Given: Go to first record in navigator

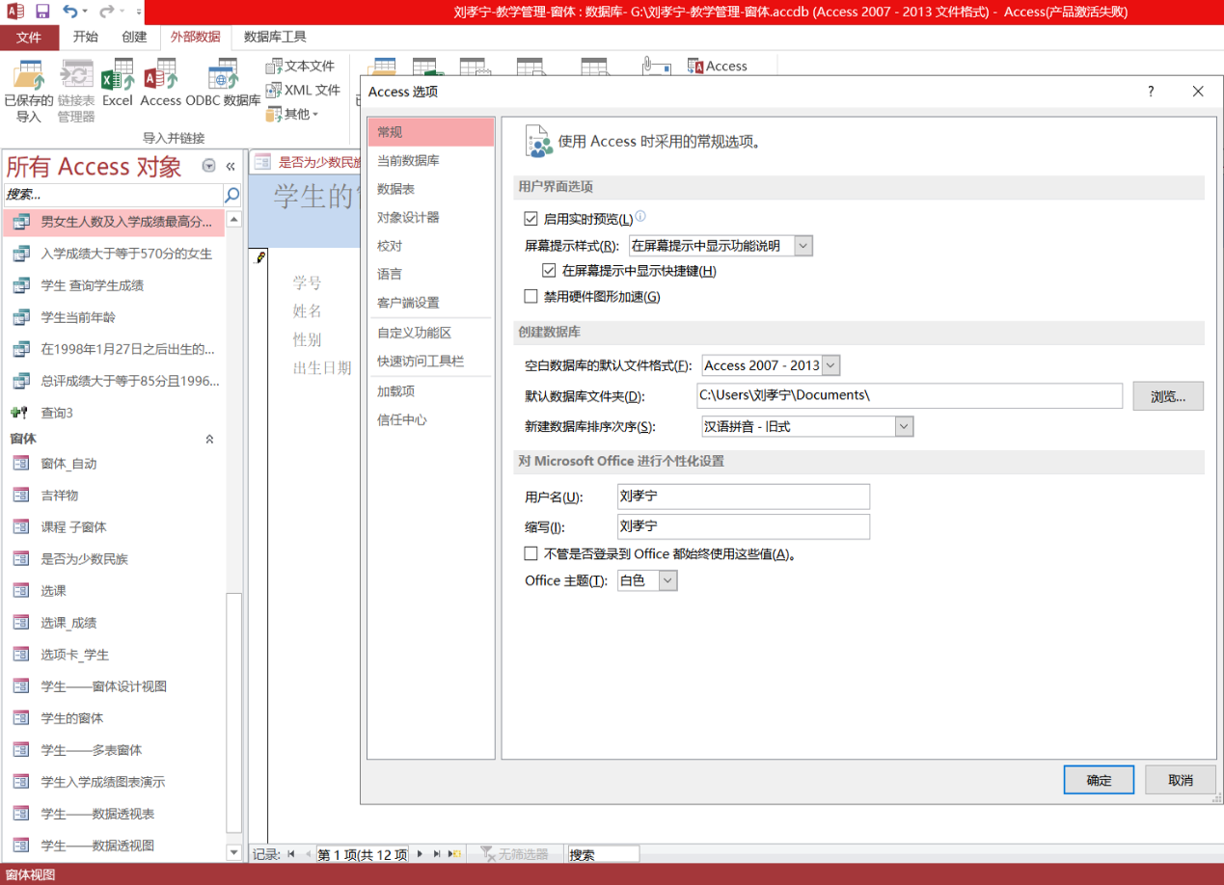Looking at the screenshot, I should [291, 854].
